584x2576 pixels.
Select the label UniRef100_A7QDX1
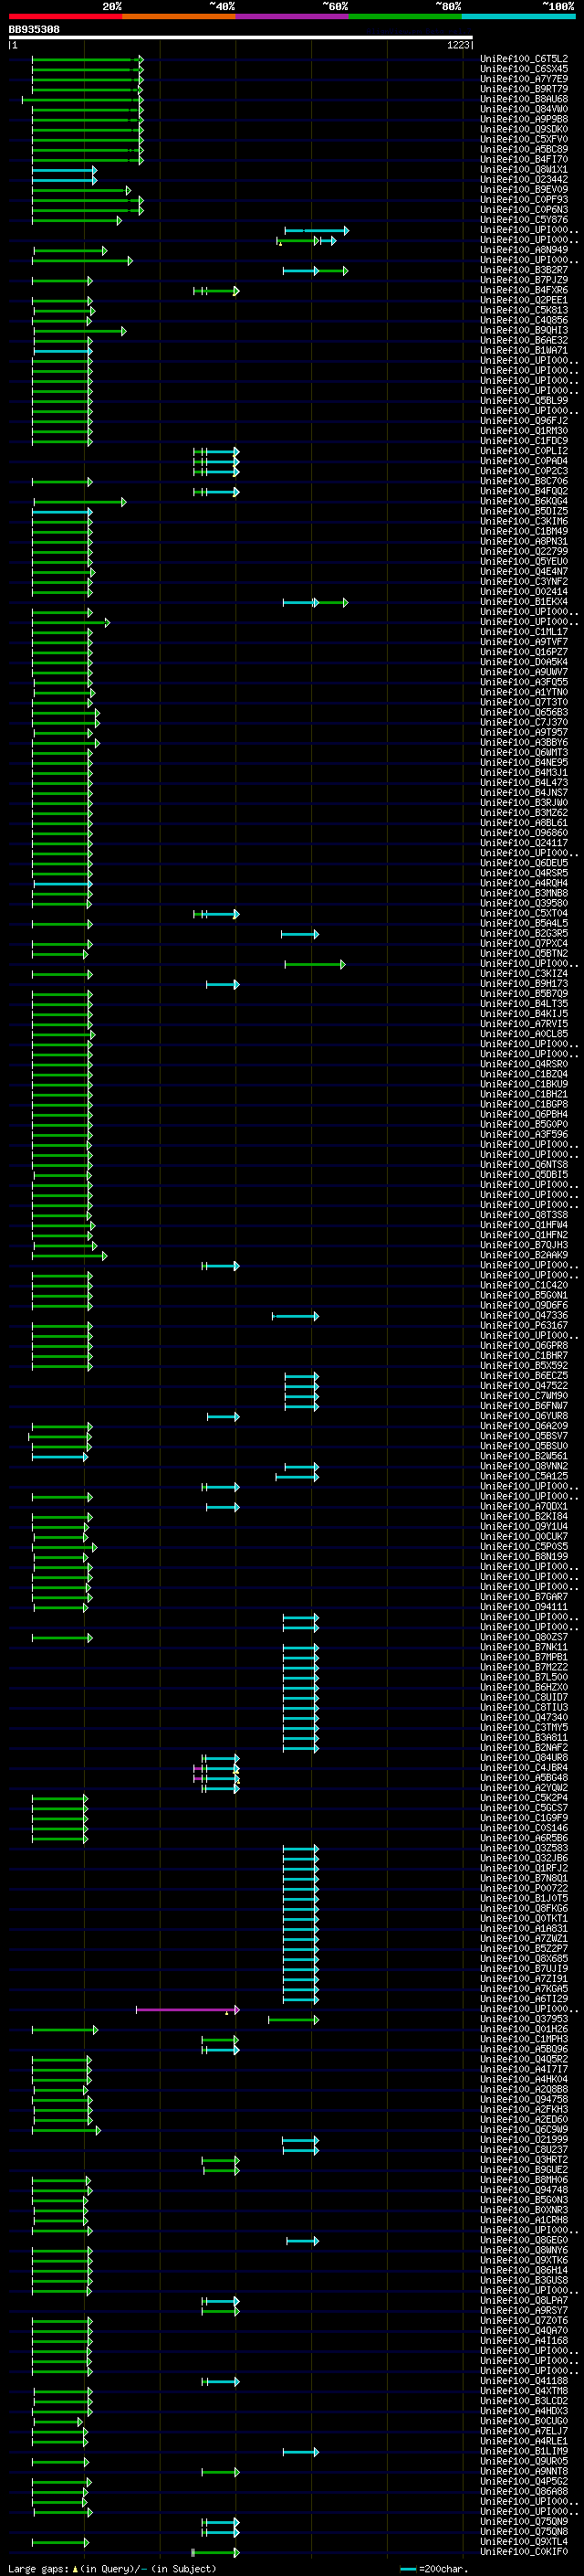[524, 1507]
